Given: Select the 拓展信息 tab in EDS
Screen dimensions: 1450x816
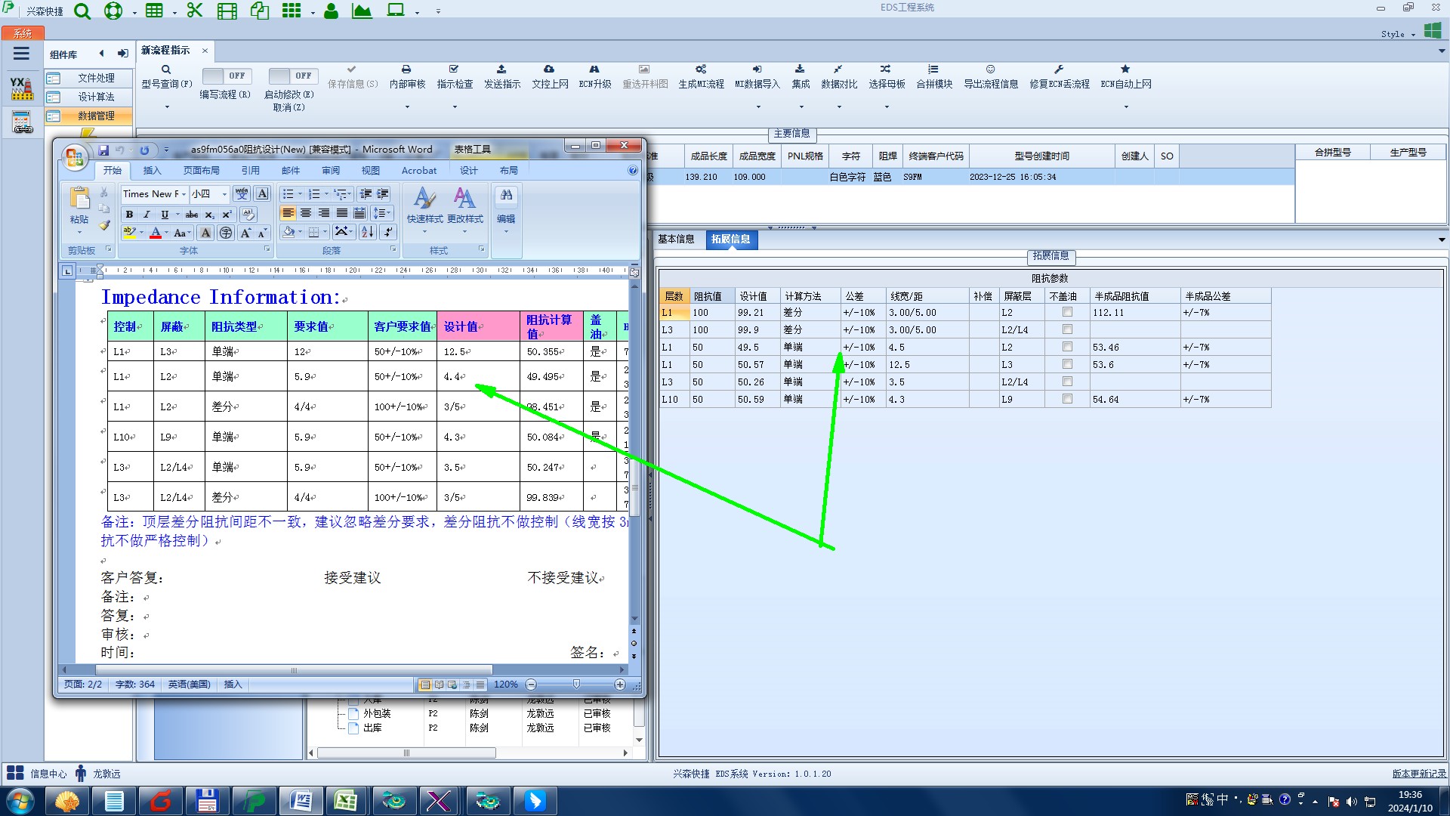Looking at the screenshot, I should point(731,240).
